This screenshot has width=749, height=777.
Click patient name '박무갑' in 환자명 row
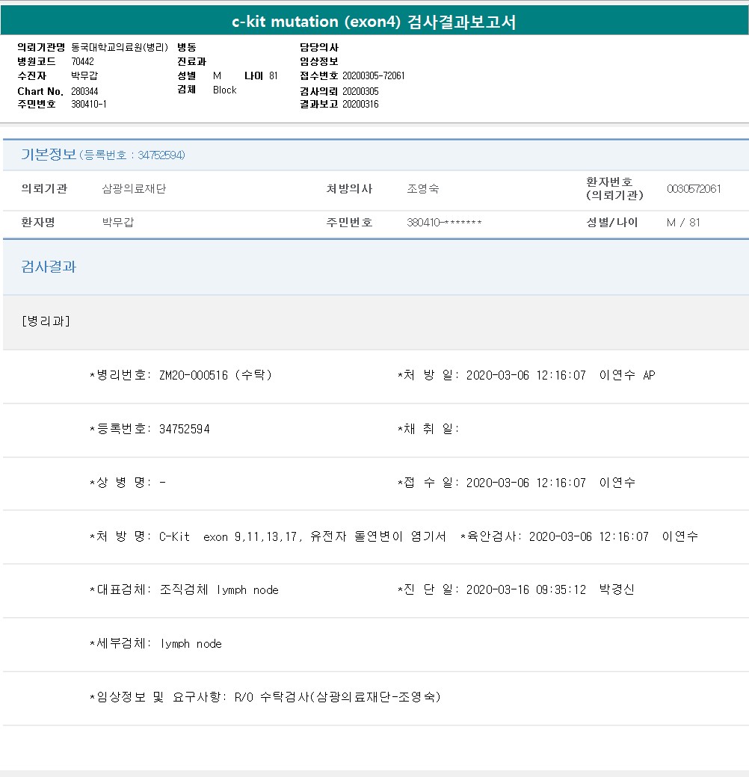pyautogui.click(x=118, y=223)
